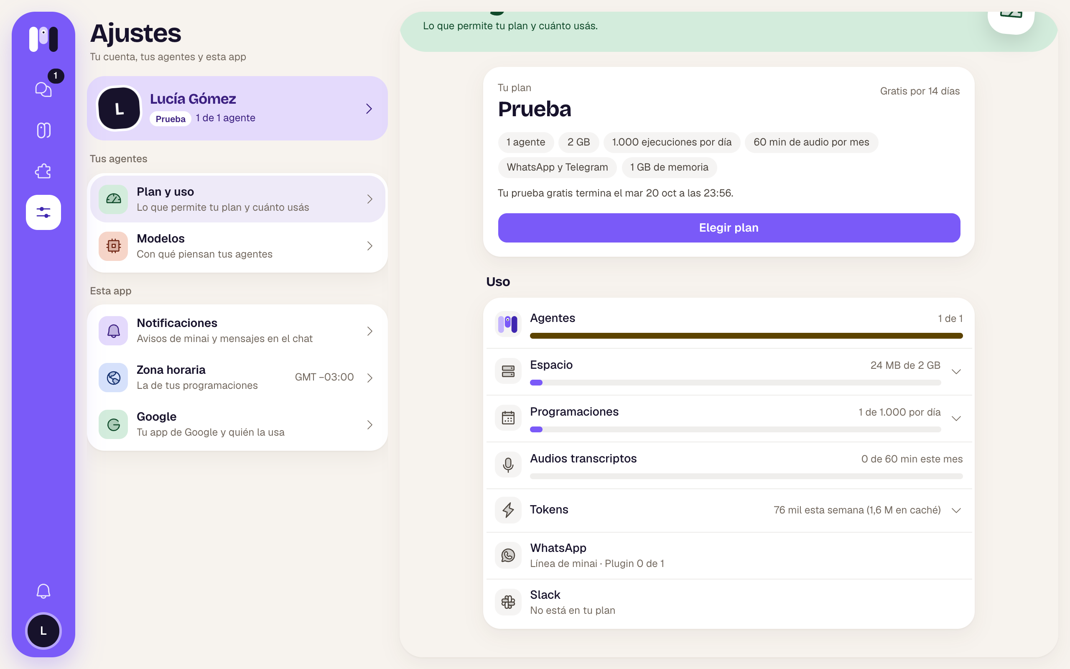
Task: Click the Google G icon
Action: [x=114, y=424]
